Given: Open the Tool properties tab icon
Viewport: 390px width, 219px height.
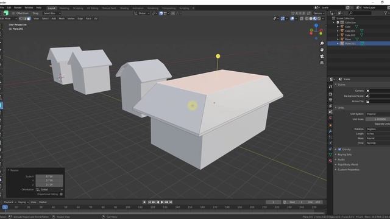Looking at the screenshot, I should point(330,86).
